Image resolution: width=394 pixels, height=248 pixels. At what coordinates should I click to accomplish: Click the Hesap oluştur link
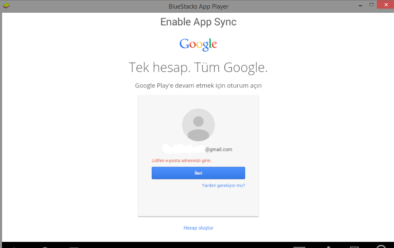(198, 228)
